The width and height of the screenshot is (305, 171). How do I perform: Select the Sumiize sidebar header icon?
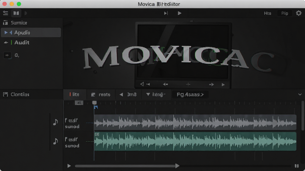[5, 23]
